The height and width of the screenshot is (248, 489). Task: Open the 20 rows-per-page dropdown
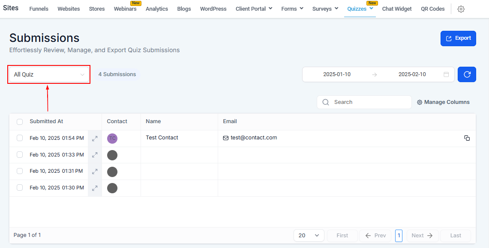tap(309, 236)
